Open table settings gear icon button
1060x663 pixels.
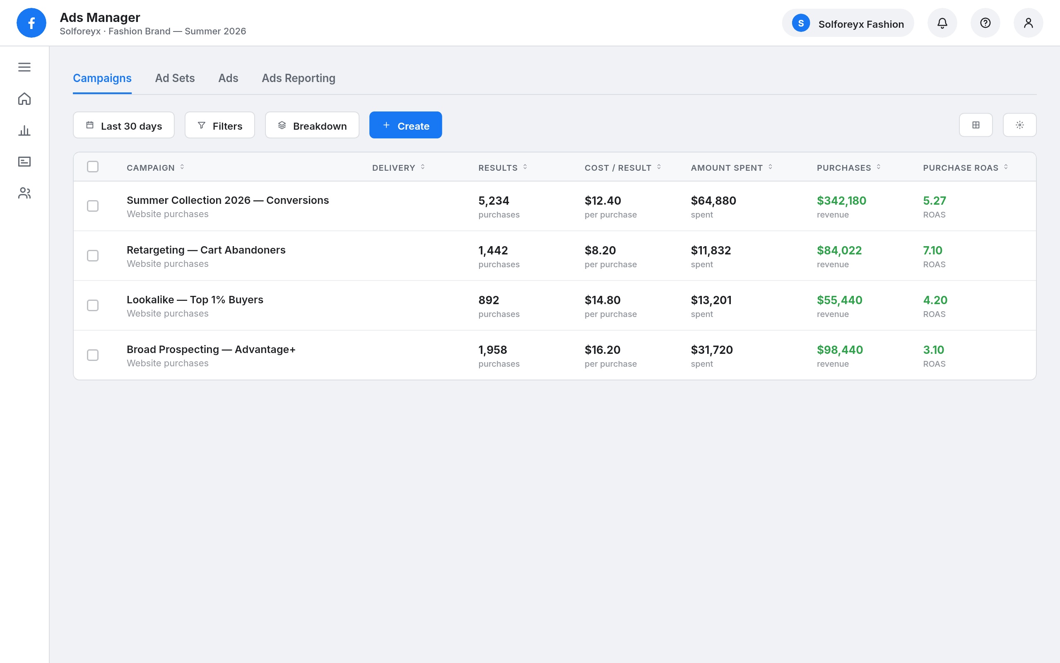[1020, 125]
